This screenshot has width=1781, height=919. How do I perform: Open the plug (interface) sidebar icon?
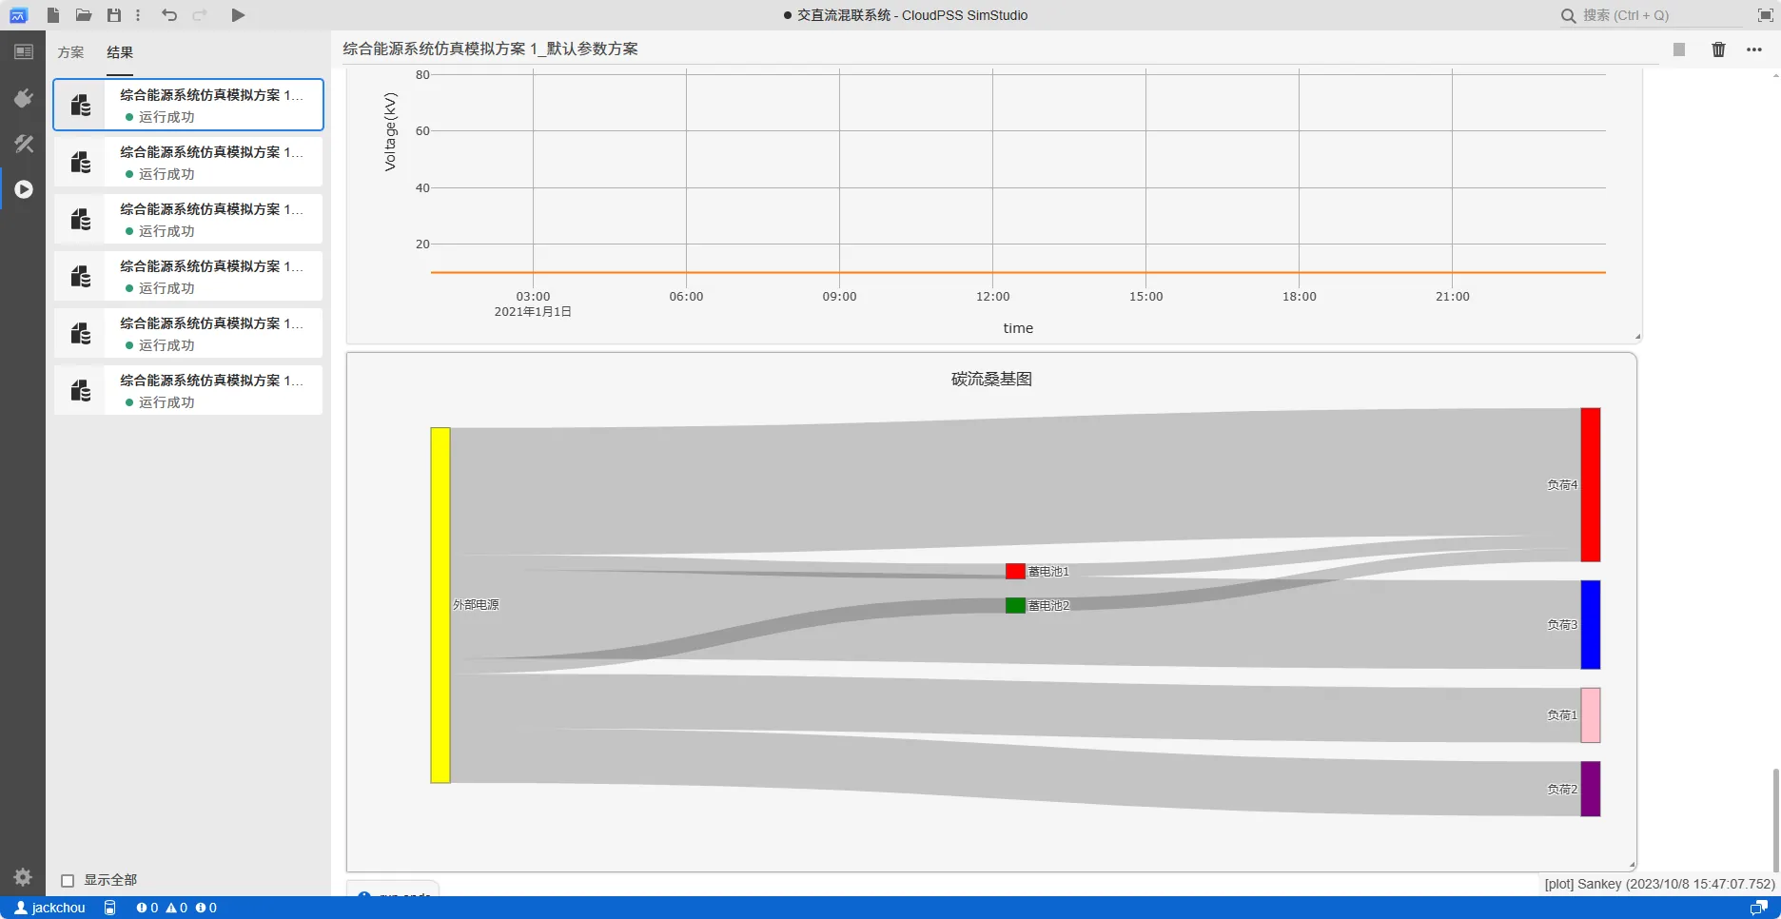point(24,98)
